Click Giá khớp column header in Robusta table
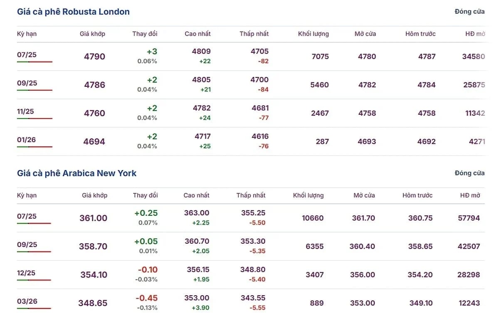Viewport: 499px width, 316px height. coord(92,34)
